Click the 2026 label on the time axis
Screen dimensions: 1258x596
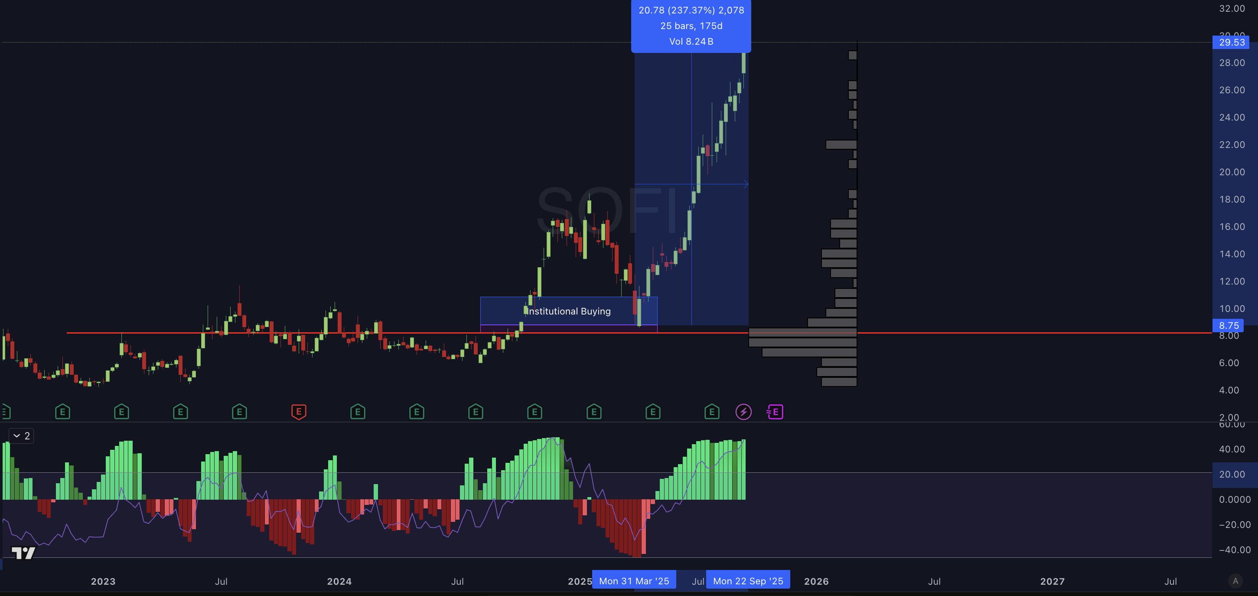(816, 581)
